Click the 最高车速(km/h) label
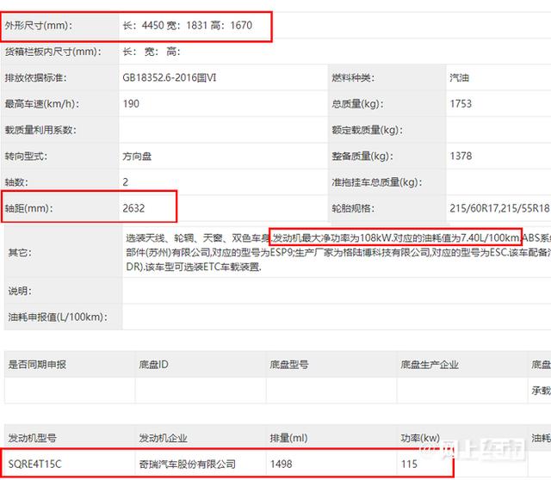Image resolution: width=551 pixels, height=480 pixels. [x=42, y=104]
